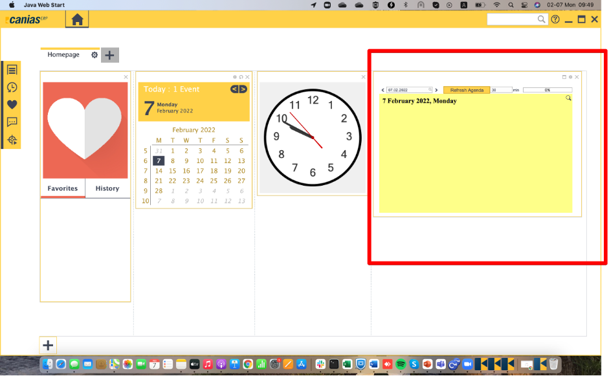Click the favorites heart icon in left sidebar
This screenshot has width=609, height=376.
tap(12, 105)
